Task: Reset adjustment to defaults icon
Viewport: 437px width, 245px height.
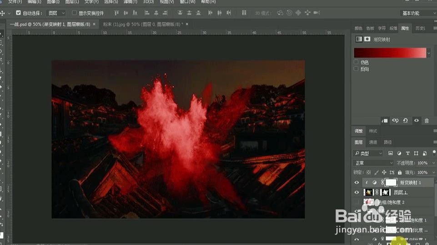Action: coord(406,120)
